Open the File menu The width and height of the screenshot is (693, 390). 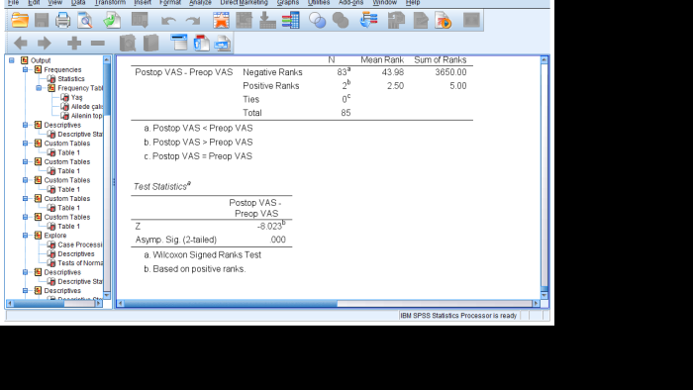click(x=13, y=3)
